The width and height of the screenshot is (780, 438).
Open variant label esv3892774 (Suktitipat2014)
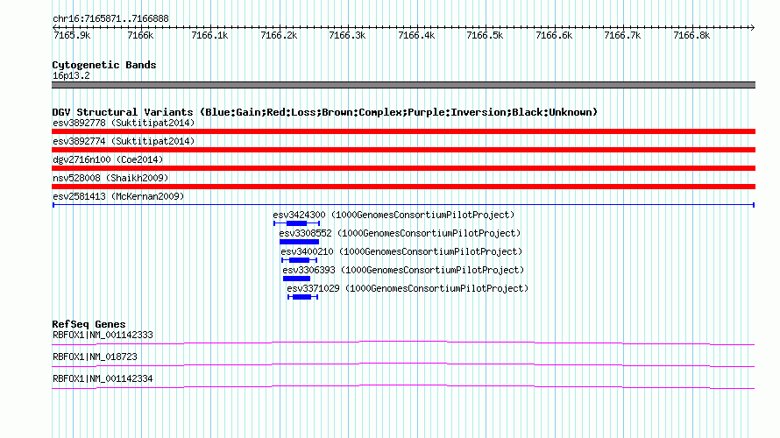(124, 141)
